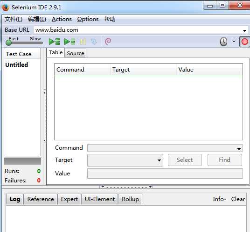
Task: Click the Apply rollup rules spiral icon
Action: pyautogui.click(x=108, y=42)
